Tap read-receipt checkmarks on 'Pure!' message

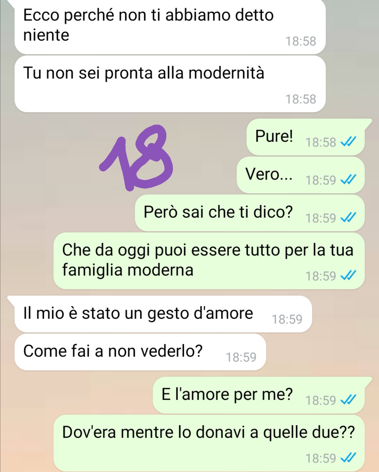click(348, 142)
